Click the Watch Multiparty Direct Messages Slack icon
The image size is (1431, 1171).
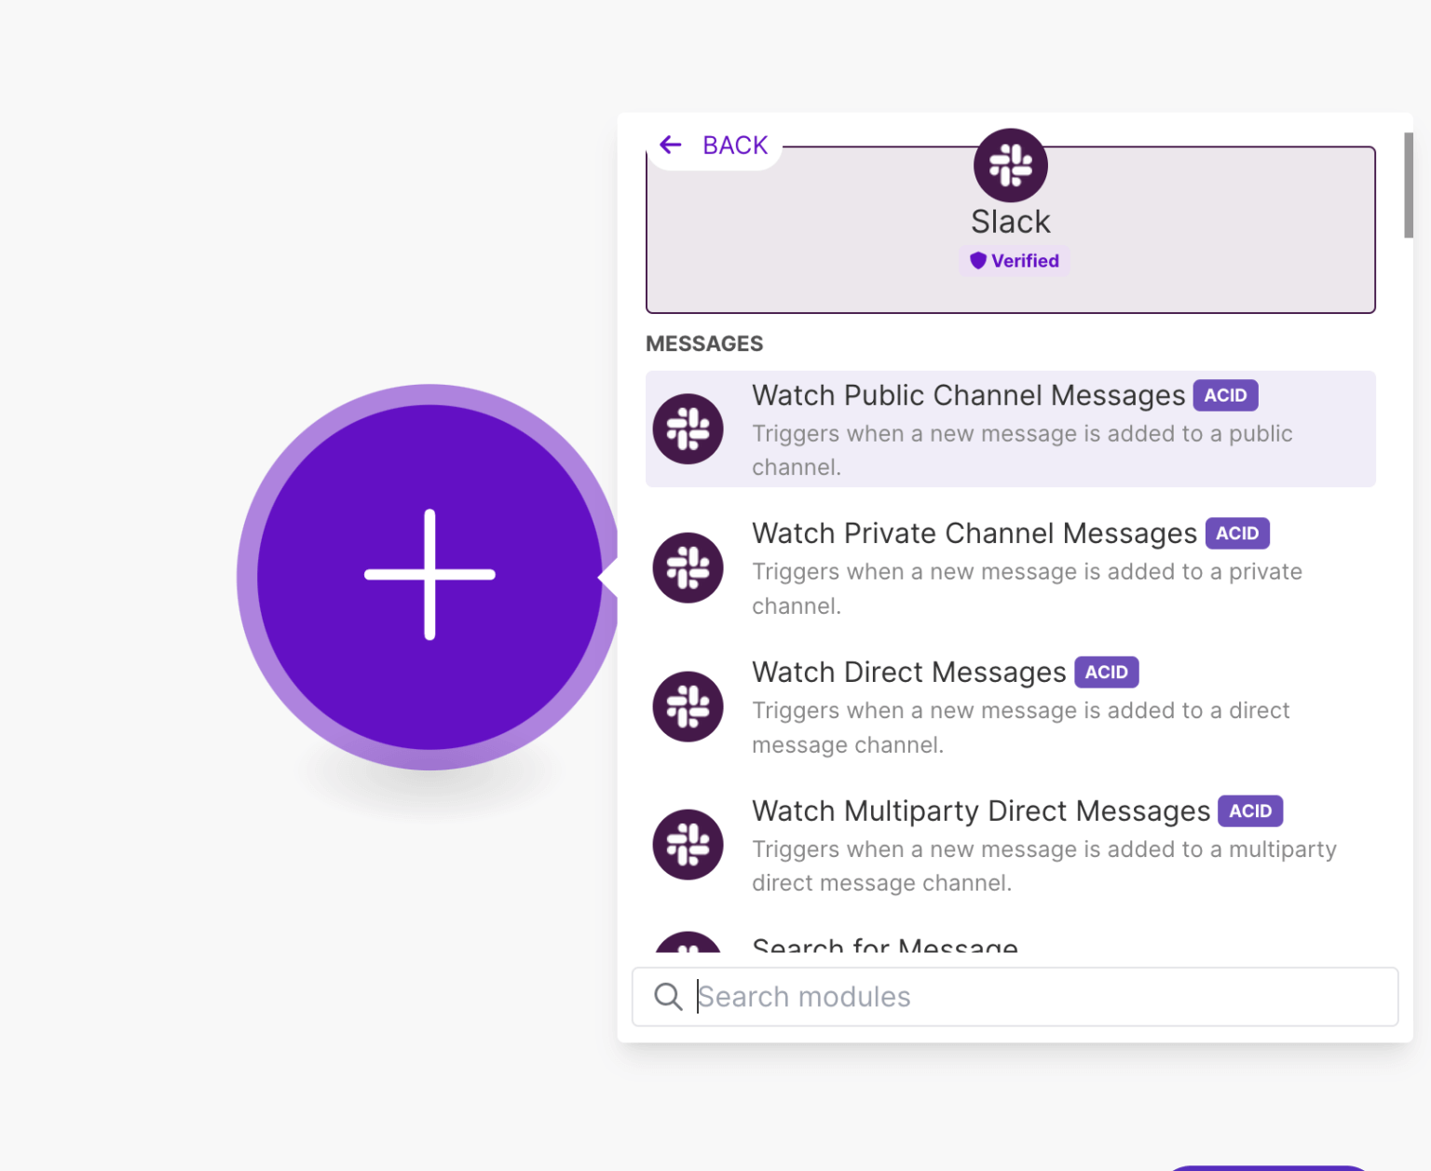click(x=688, y=844)
